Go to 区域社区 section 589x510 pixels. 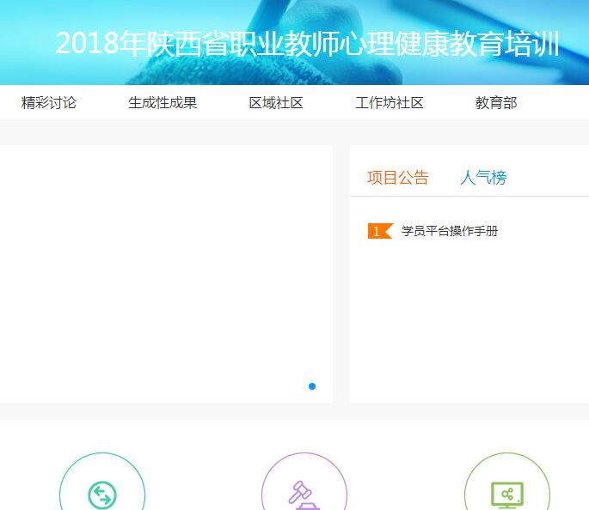pyautogui.click(x=276, y=103)
